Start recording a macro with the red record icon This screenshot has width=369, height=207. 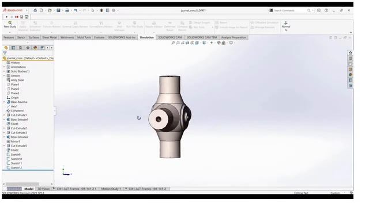click(17, 17)
